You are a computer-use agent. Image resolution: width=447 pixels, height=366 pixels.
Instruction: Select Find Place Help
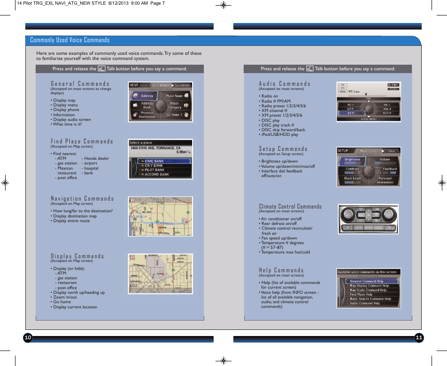point(372,294)
